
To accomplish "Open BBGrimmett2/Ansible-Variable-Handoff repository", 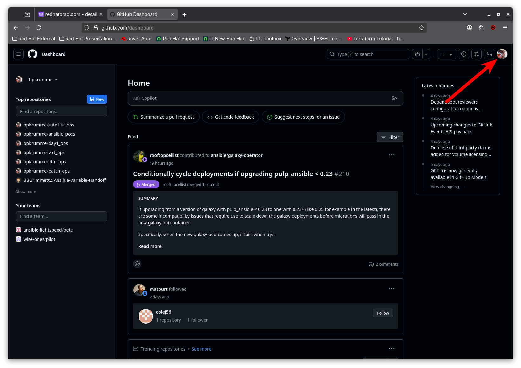I will 64,180.
